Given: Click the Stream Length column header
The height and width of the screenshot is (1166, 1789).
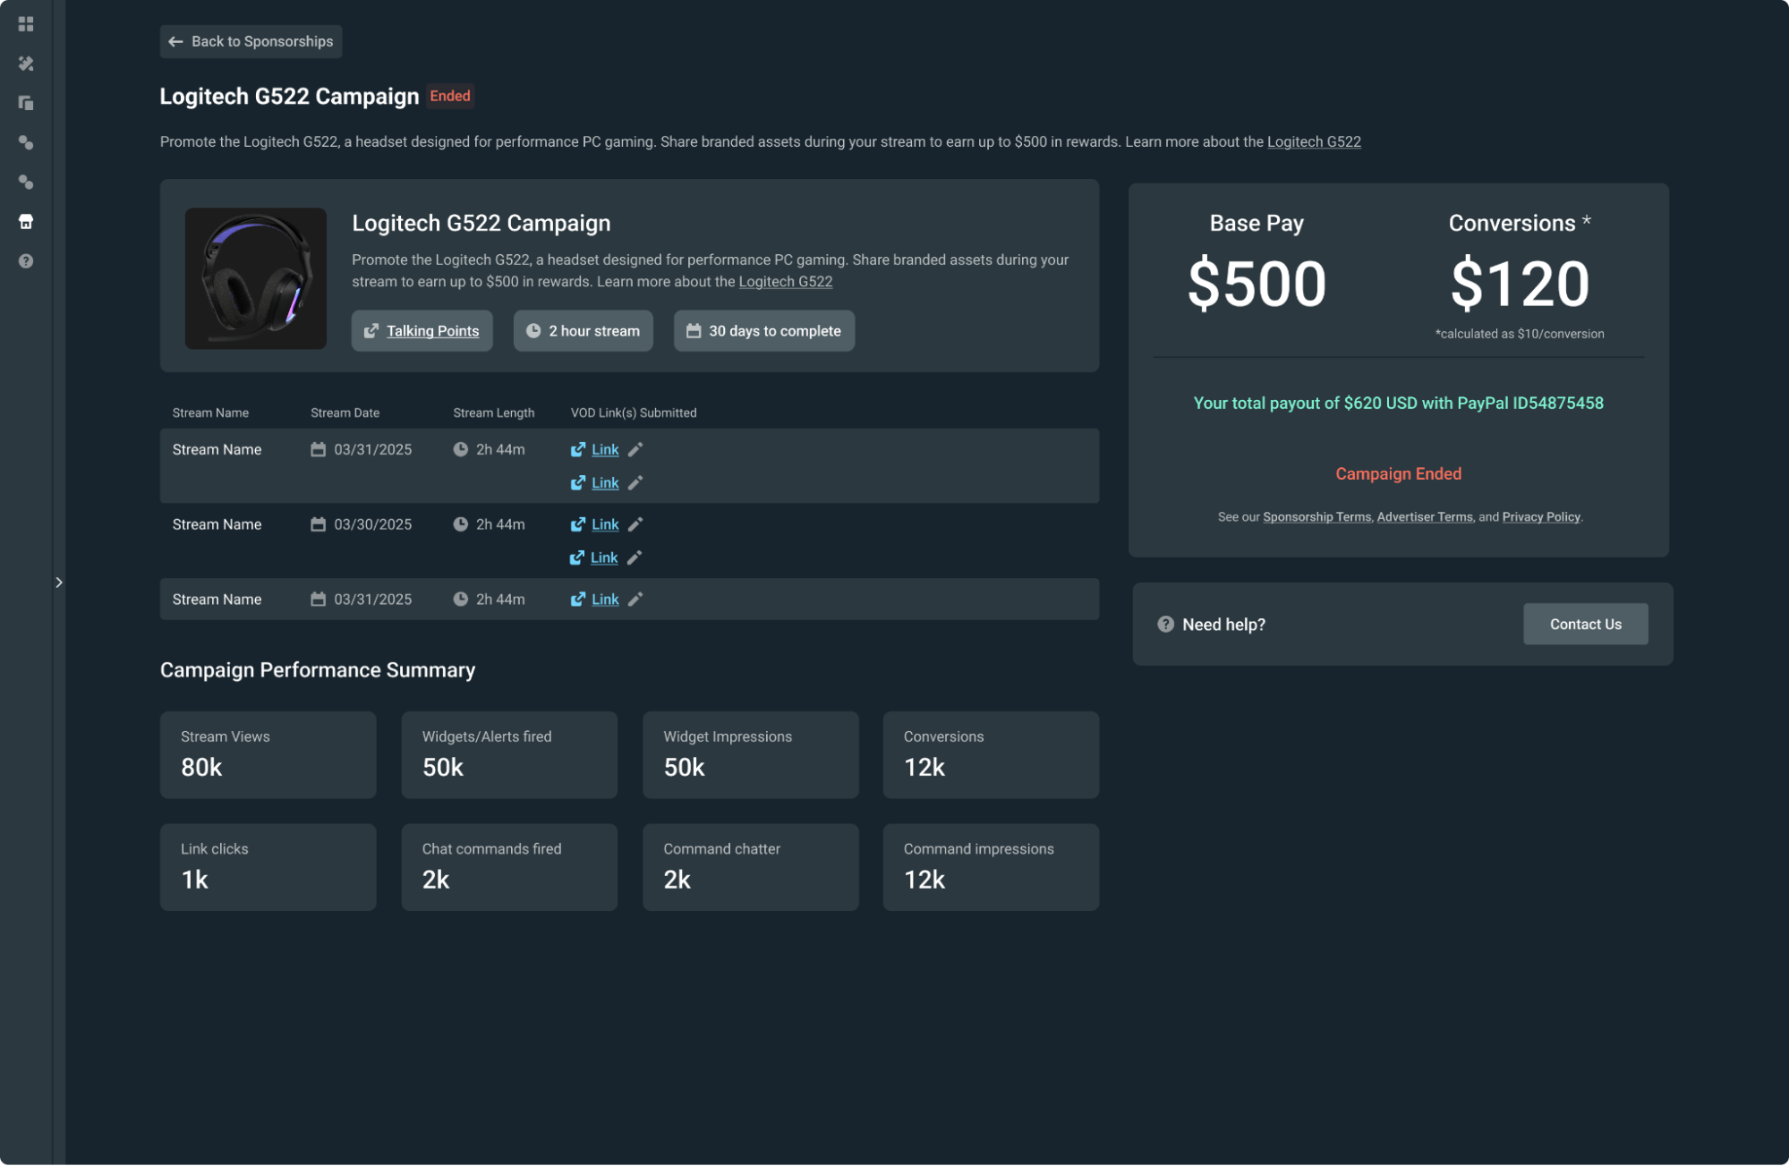Looking at the screenshot, I should click(x=494, y=413).
